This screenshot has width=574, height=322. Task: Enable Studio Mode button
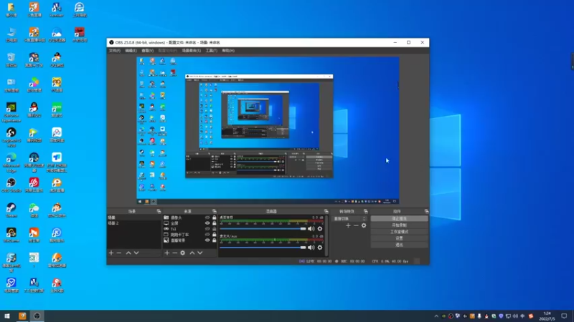coord(399,232)
